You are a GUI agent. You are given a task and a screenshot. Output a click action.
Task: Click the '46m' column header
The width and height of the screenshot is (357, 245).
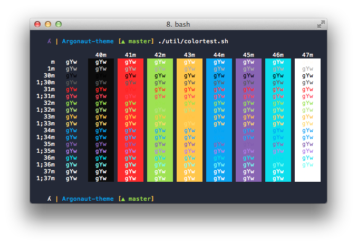click(x=278, y=55)
